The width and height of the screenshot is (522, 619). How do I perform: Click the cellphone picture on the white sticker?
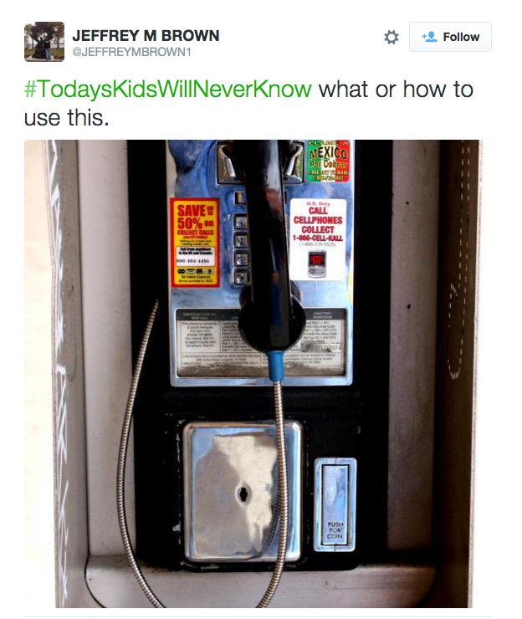[x=317, y=264]
